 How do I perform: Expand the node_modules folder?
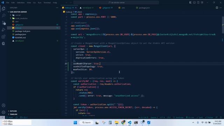point(34,18)
